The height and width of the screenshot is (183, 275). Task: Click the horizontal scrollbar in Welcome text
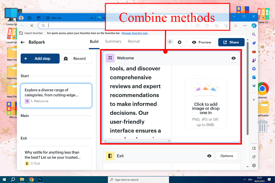[x=137, y=141]
